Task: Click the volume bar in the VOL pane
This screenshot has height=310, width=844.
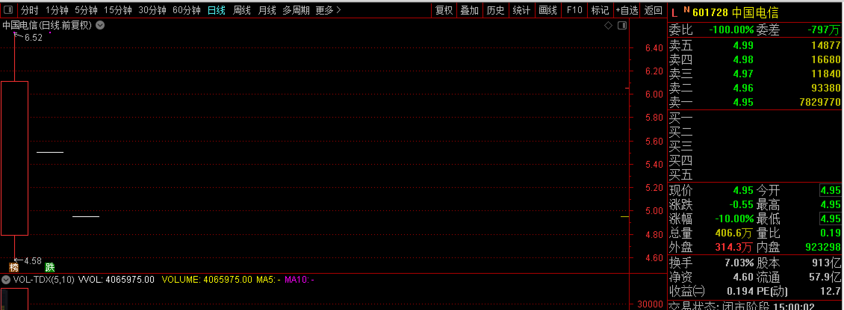Action: pos(15,299)
